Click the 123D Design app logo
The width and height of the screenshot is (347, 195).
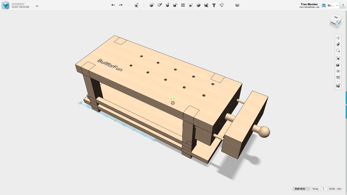click(5, 5)
